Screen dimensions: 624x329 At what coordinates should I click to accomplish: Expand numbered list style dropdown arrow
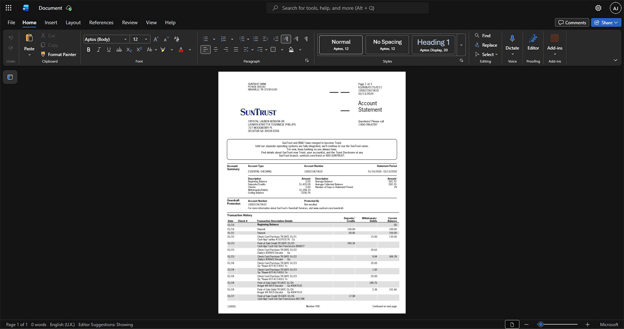(232, 39)
